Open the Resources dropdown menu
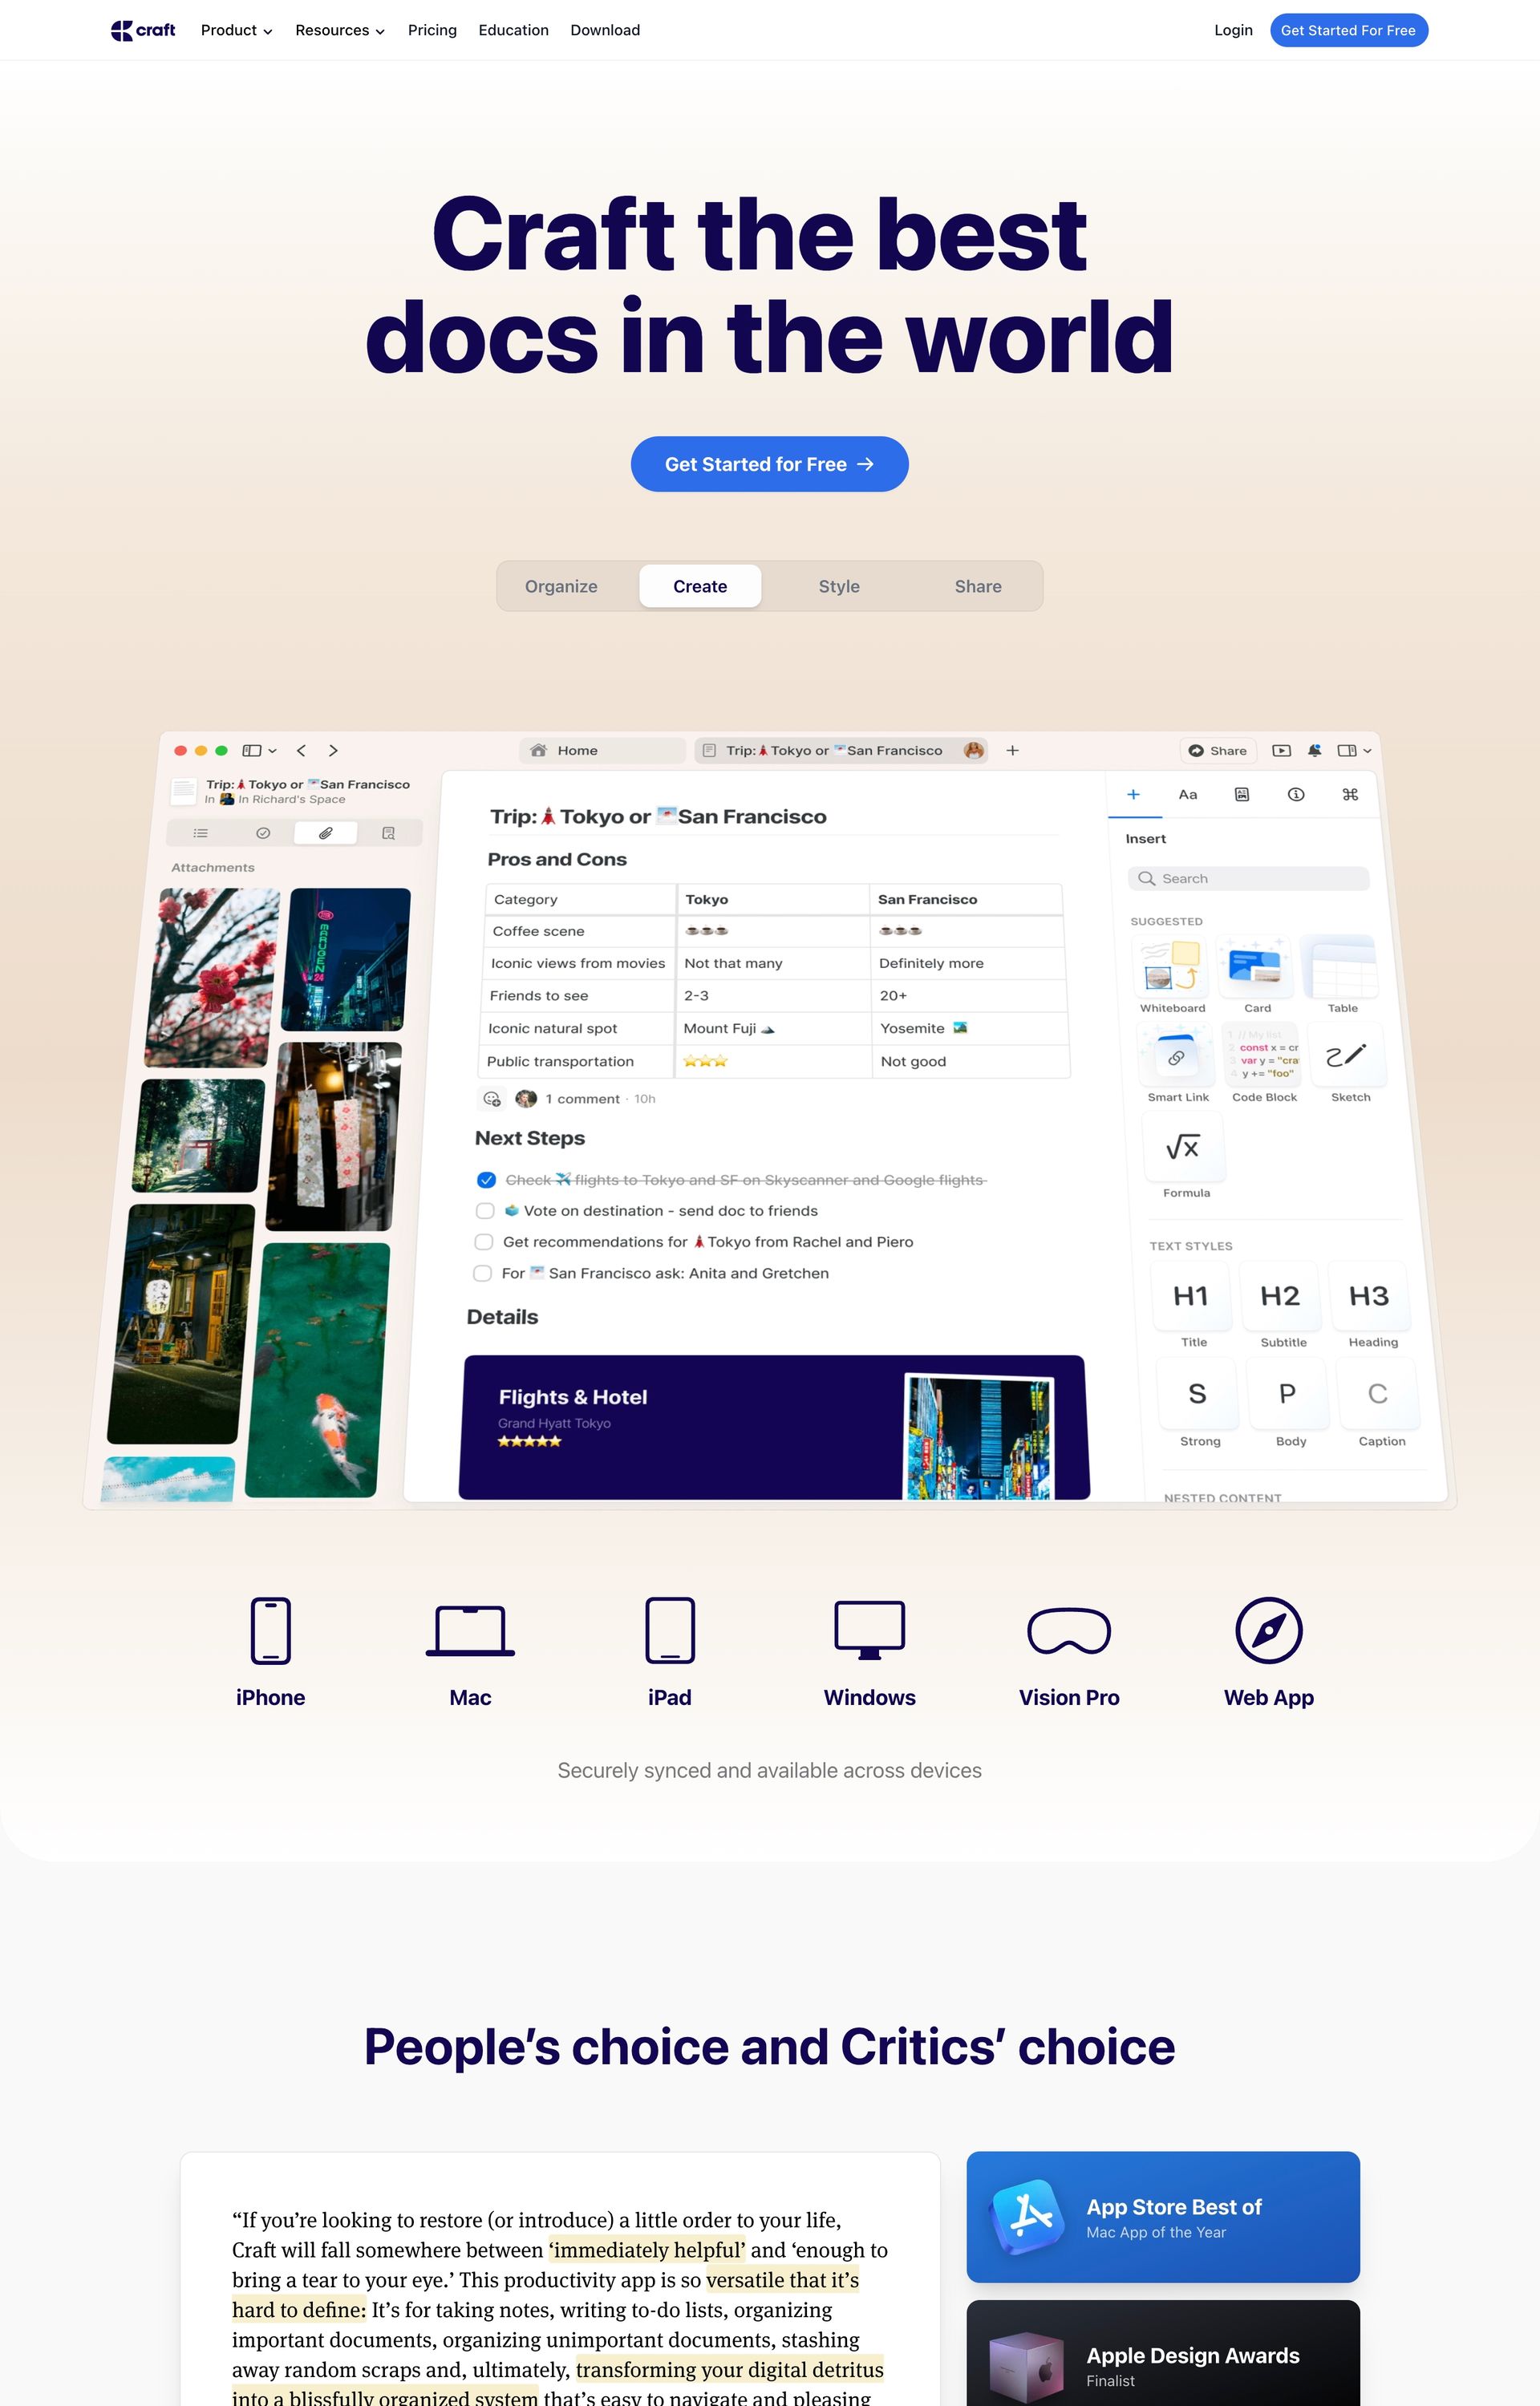 (339, 30)
